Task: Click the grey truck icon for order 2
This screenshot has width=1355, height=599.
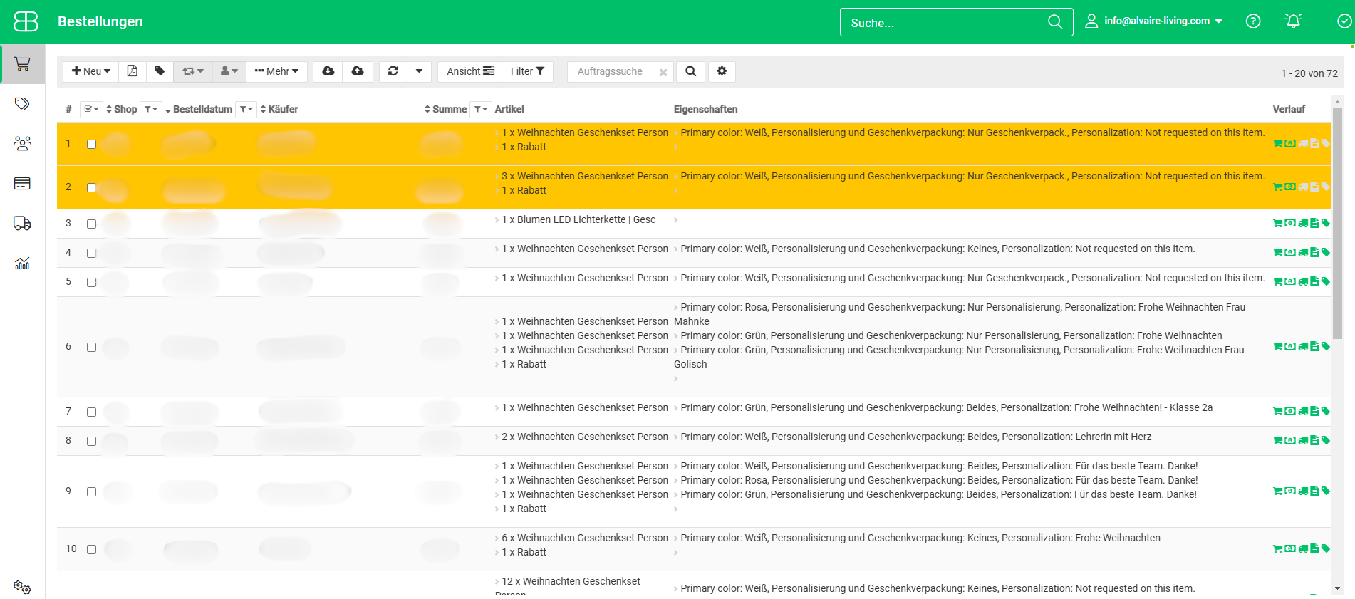Action: pyautogui.click(x=1303, y=187)
